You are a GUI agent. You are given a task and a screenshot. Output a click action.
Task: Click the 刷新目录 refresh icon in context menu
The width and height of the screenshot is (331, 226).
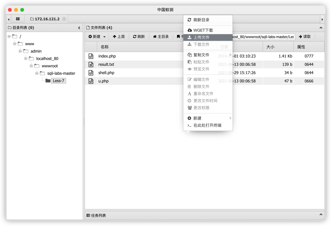pyautogui.click(x=189, y=20)
